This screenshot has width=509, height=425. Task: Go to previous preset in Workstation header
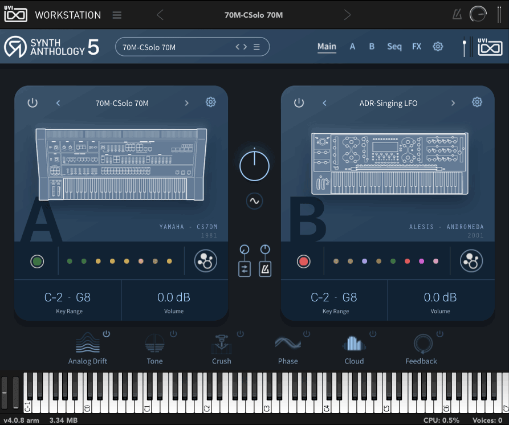160,15
